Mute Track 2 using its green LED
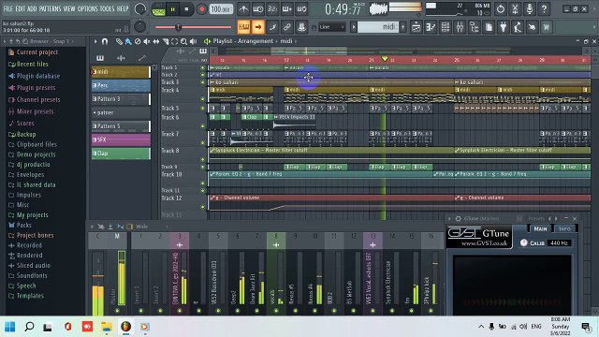Viewport: 599px width, 337px height. point(202,75)
